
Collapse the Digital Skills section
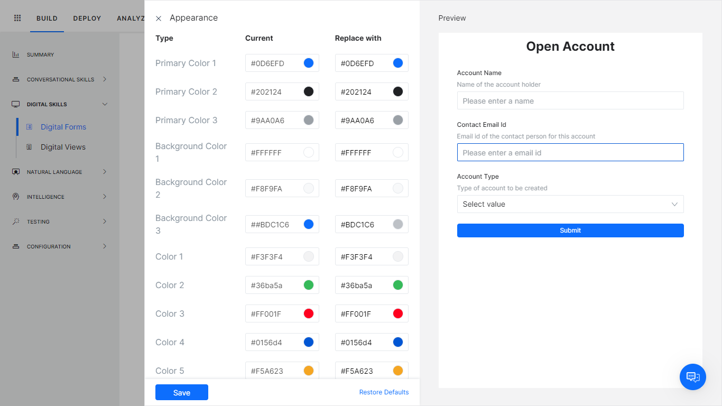click(x=105, y=104)
